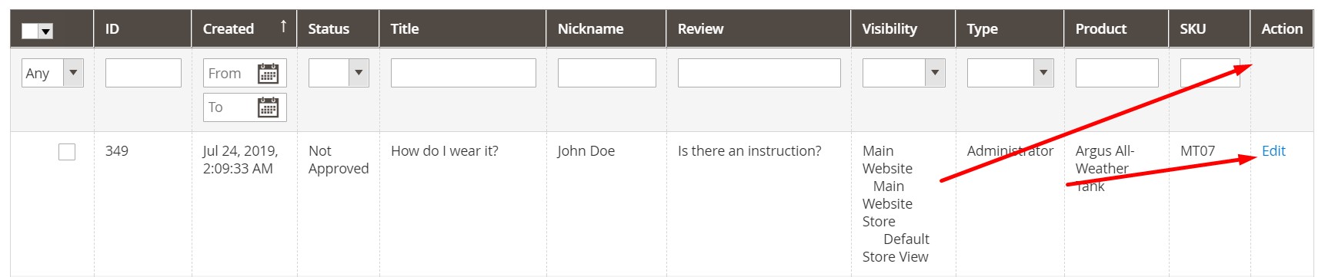
Task: Click the Edit link for review 349
Action: click(1273, 151)
